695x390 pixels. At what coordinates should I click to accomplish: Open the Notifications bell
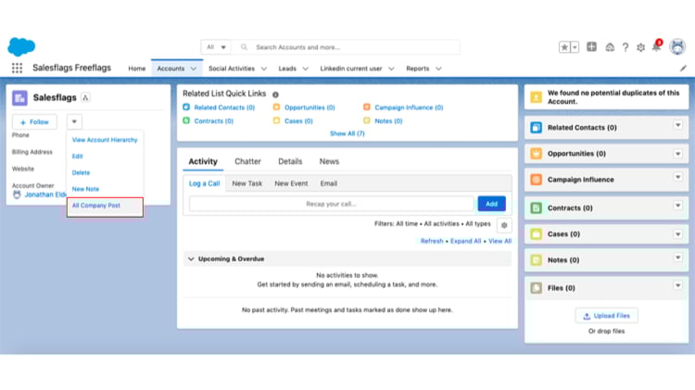tap(656, 46)
